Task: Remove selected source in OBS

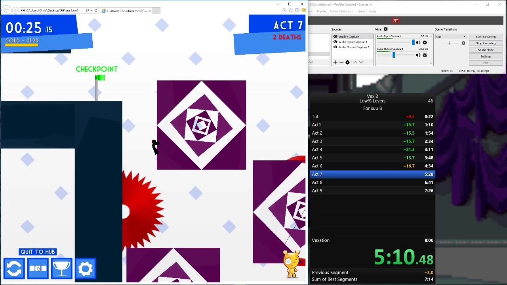Action: tap(341, 62)
